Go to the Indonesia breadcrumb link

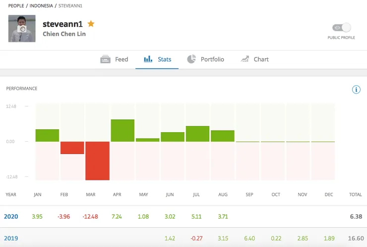[43, 6]
